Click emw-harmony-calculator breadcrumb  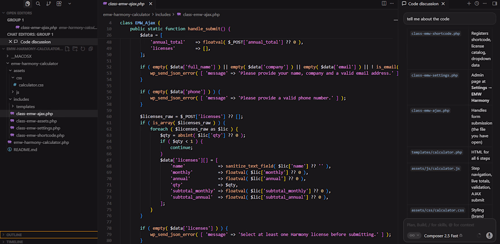tap(126, 15)
